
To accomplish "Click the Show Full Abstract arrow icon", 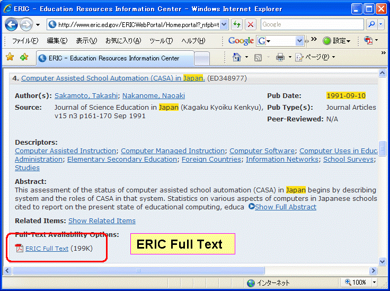I will (252, 206).
